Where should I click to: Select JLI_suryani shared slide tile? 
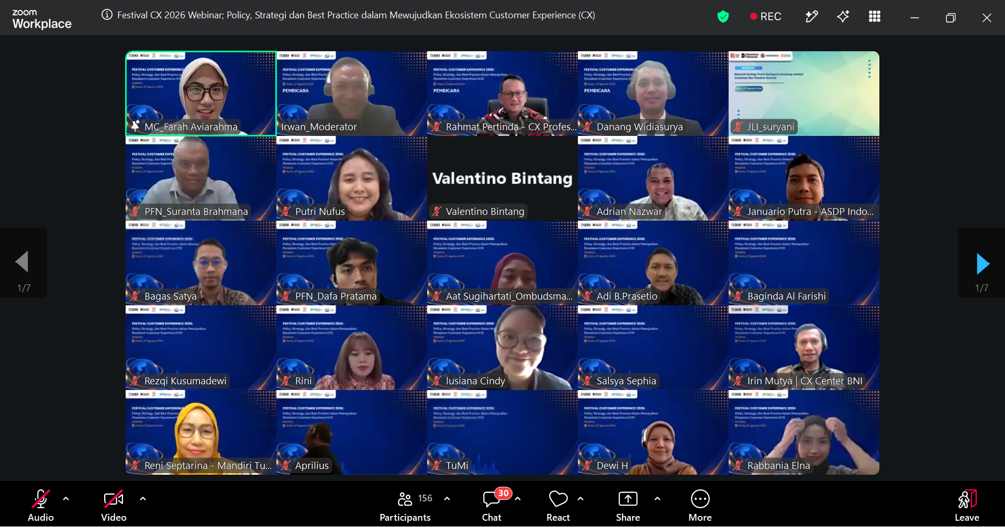pos(804,94)
